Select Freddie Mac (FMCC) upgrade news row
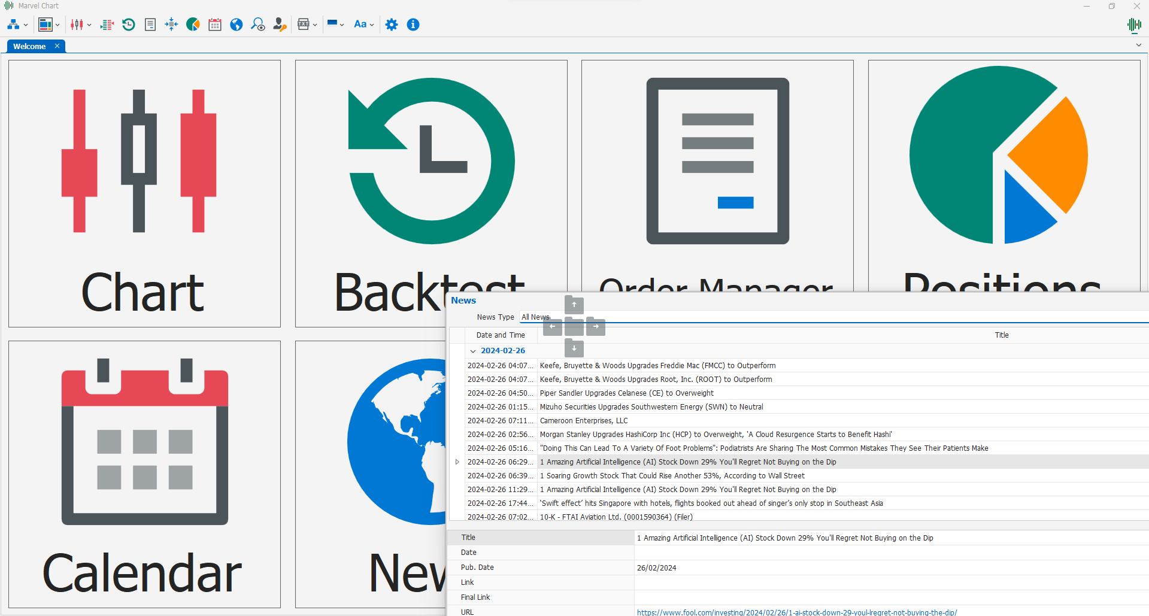Viewport: 1149px width, 616px height. [x=807, y=366]
